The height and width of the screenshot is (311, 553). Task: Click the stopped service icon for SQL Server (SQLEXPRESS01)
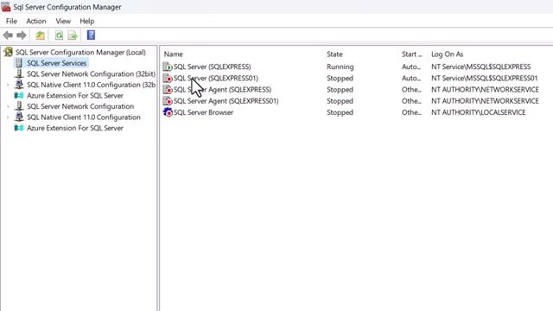pyautogui.click(x=168, y=78)
